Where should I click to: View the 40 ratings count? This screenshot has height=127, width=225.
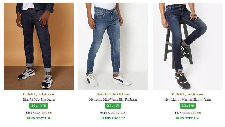tap(192, 106)
